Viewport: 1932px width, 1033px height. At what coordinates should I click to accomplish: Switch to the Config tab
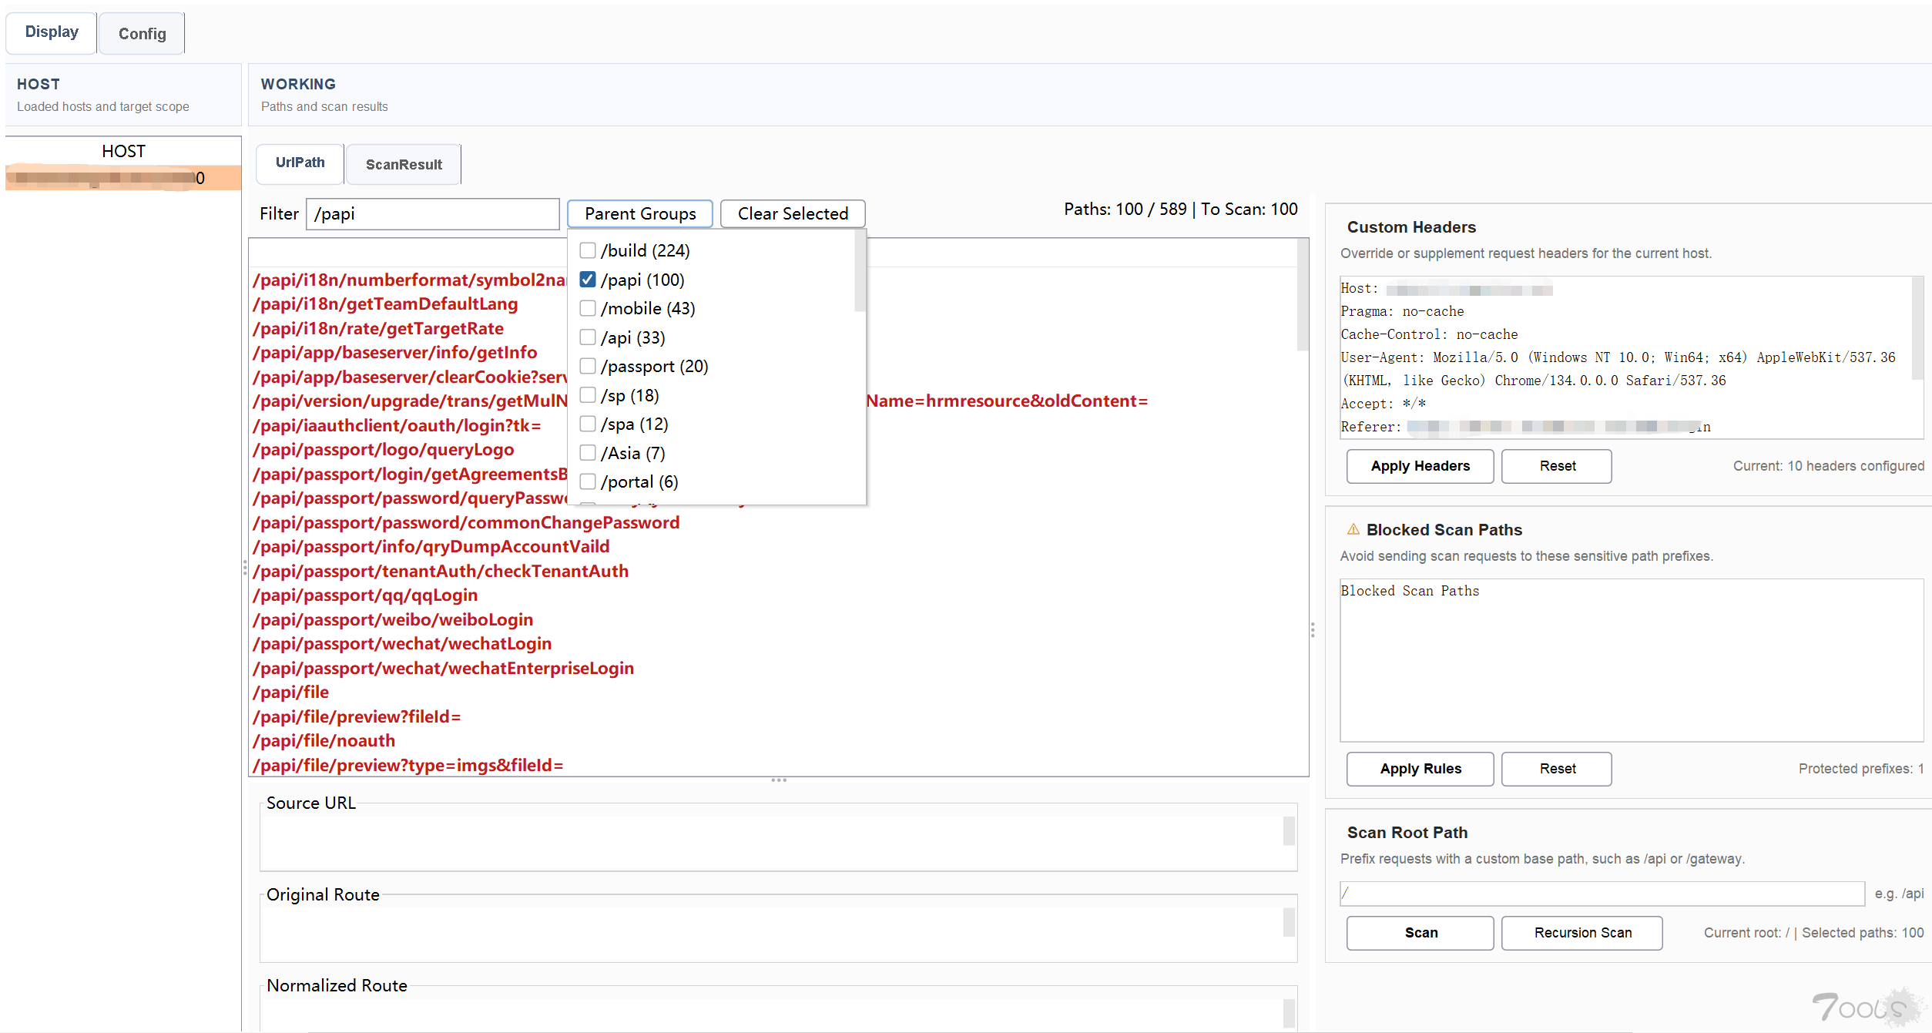point(142,34)
